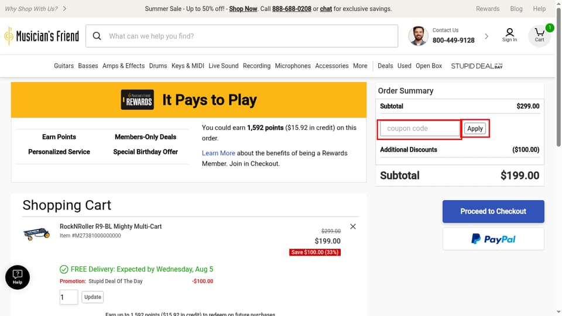Click the search input field
Image resolution: width=562 pixels, height=316 pixels.
tap(242, 36)
